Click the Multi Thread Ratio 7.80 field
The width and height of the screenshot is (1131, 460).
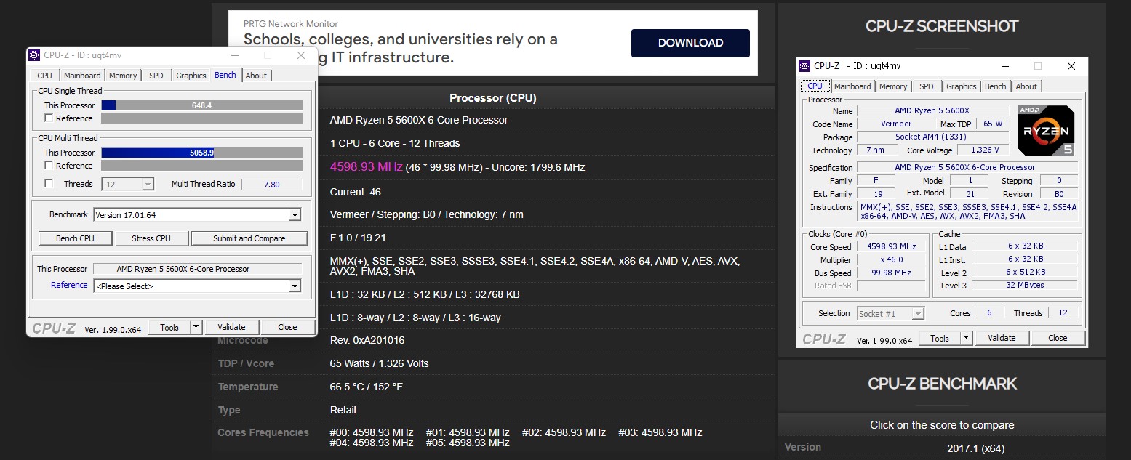click(x=271, y=185)
